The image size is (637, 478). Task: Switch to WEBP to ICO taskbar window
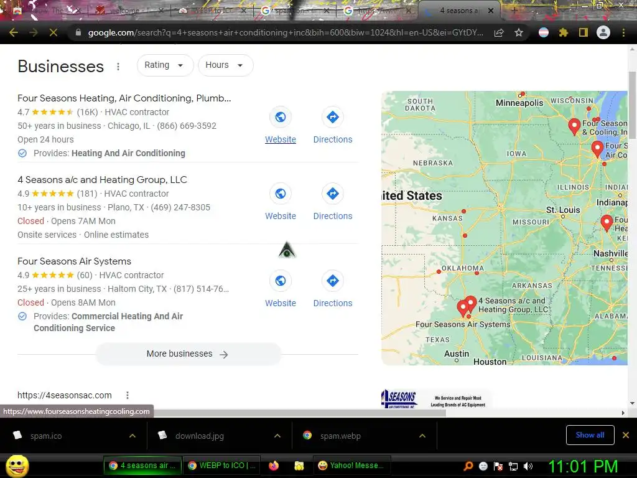tap(222, 466)
